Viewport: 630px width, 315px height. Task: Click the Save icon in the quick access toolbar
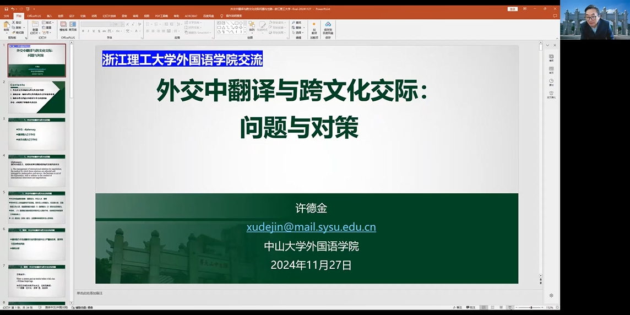(x=6, y=9)
